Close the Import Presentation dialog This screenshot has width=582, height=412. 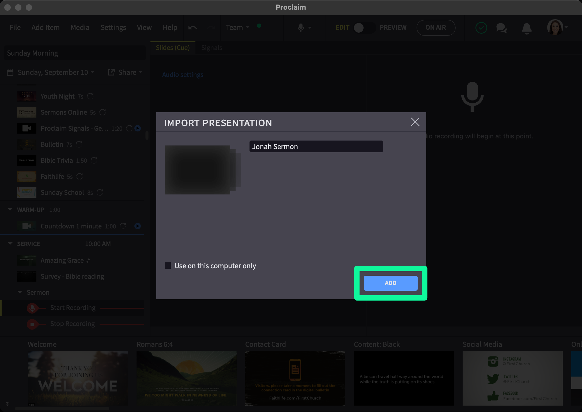415,122
